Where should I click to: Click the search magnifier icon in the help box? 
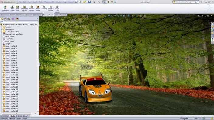[196, 2]
